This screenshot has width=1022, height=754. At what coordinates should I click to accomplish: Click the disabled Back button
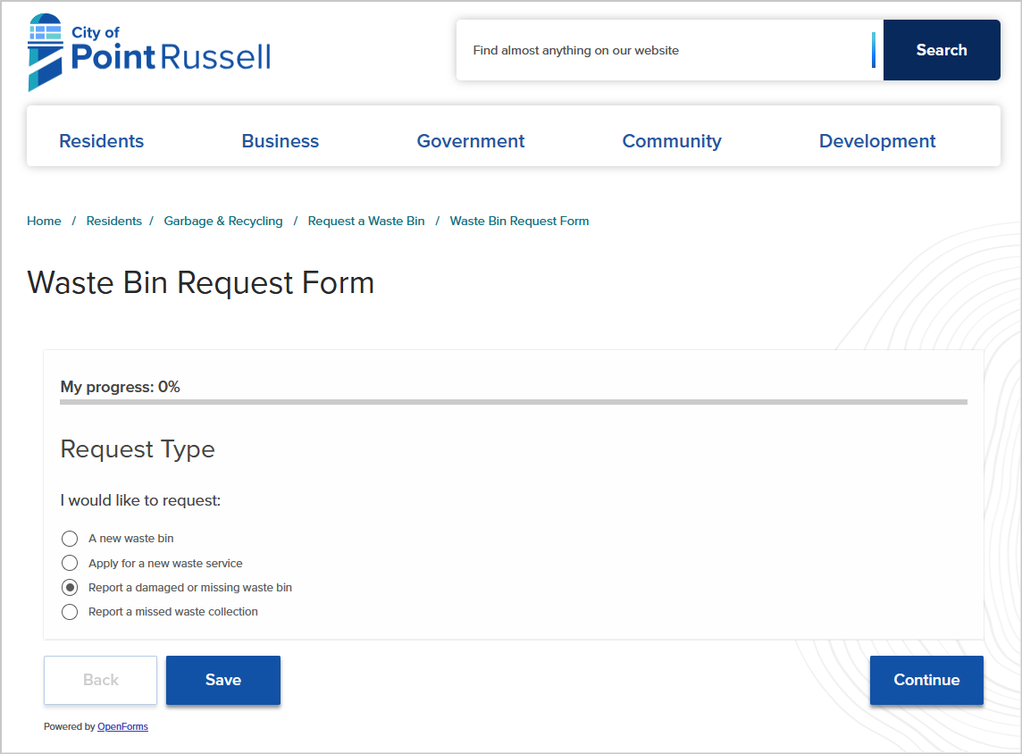(x=100, y=680)
